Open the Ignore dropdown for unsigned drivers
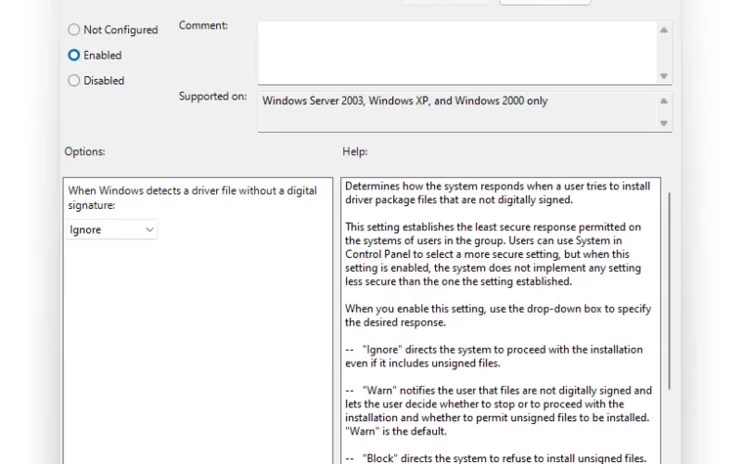The height and width of the screenshot is (464, 742). pyautogui.click(x=111, y=229)
